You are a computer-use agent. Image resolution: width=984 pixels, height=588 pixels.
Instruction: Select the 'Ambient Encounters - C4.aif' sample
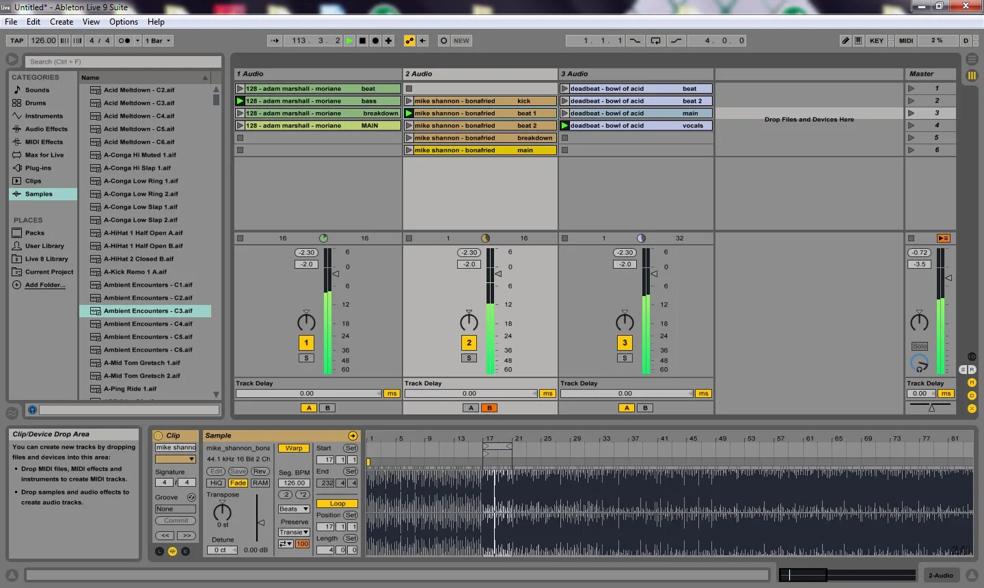(x=145, y=324)
